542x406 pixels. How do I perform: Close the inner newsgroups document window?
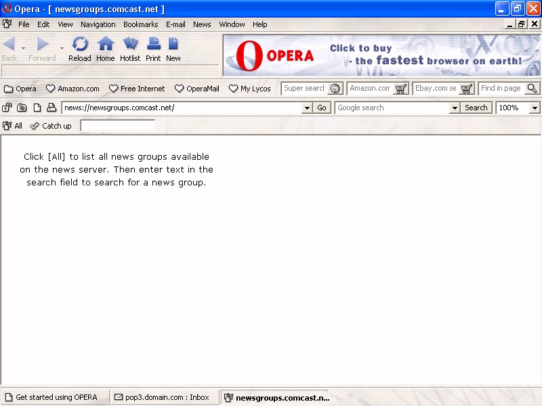[534, 24]
